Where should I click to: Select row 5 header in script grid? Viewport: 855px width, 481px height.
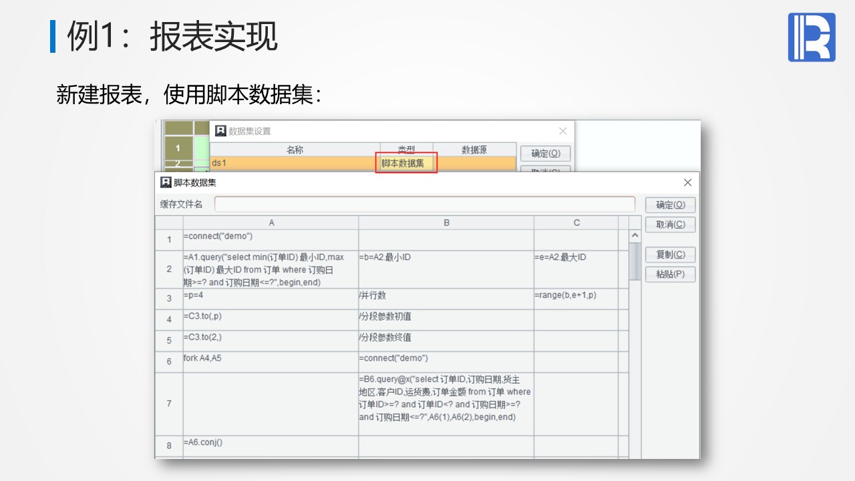click(x=169, y=341)
